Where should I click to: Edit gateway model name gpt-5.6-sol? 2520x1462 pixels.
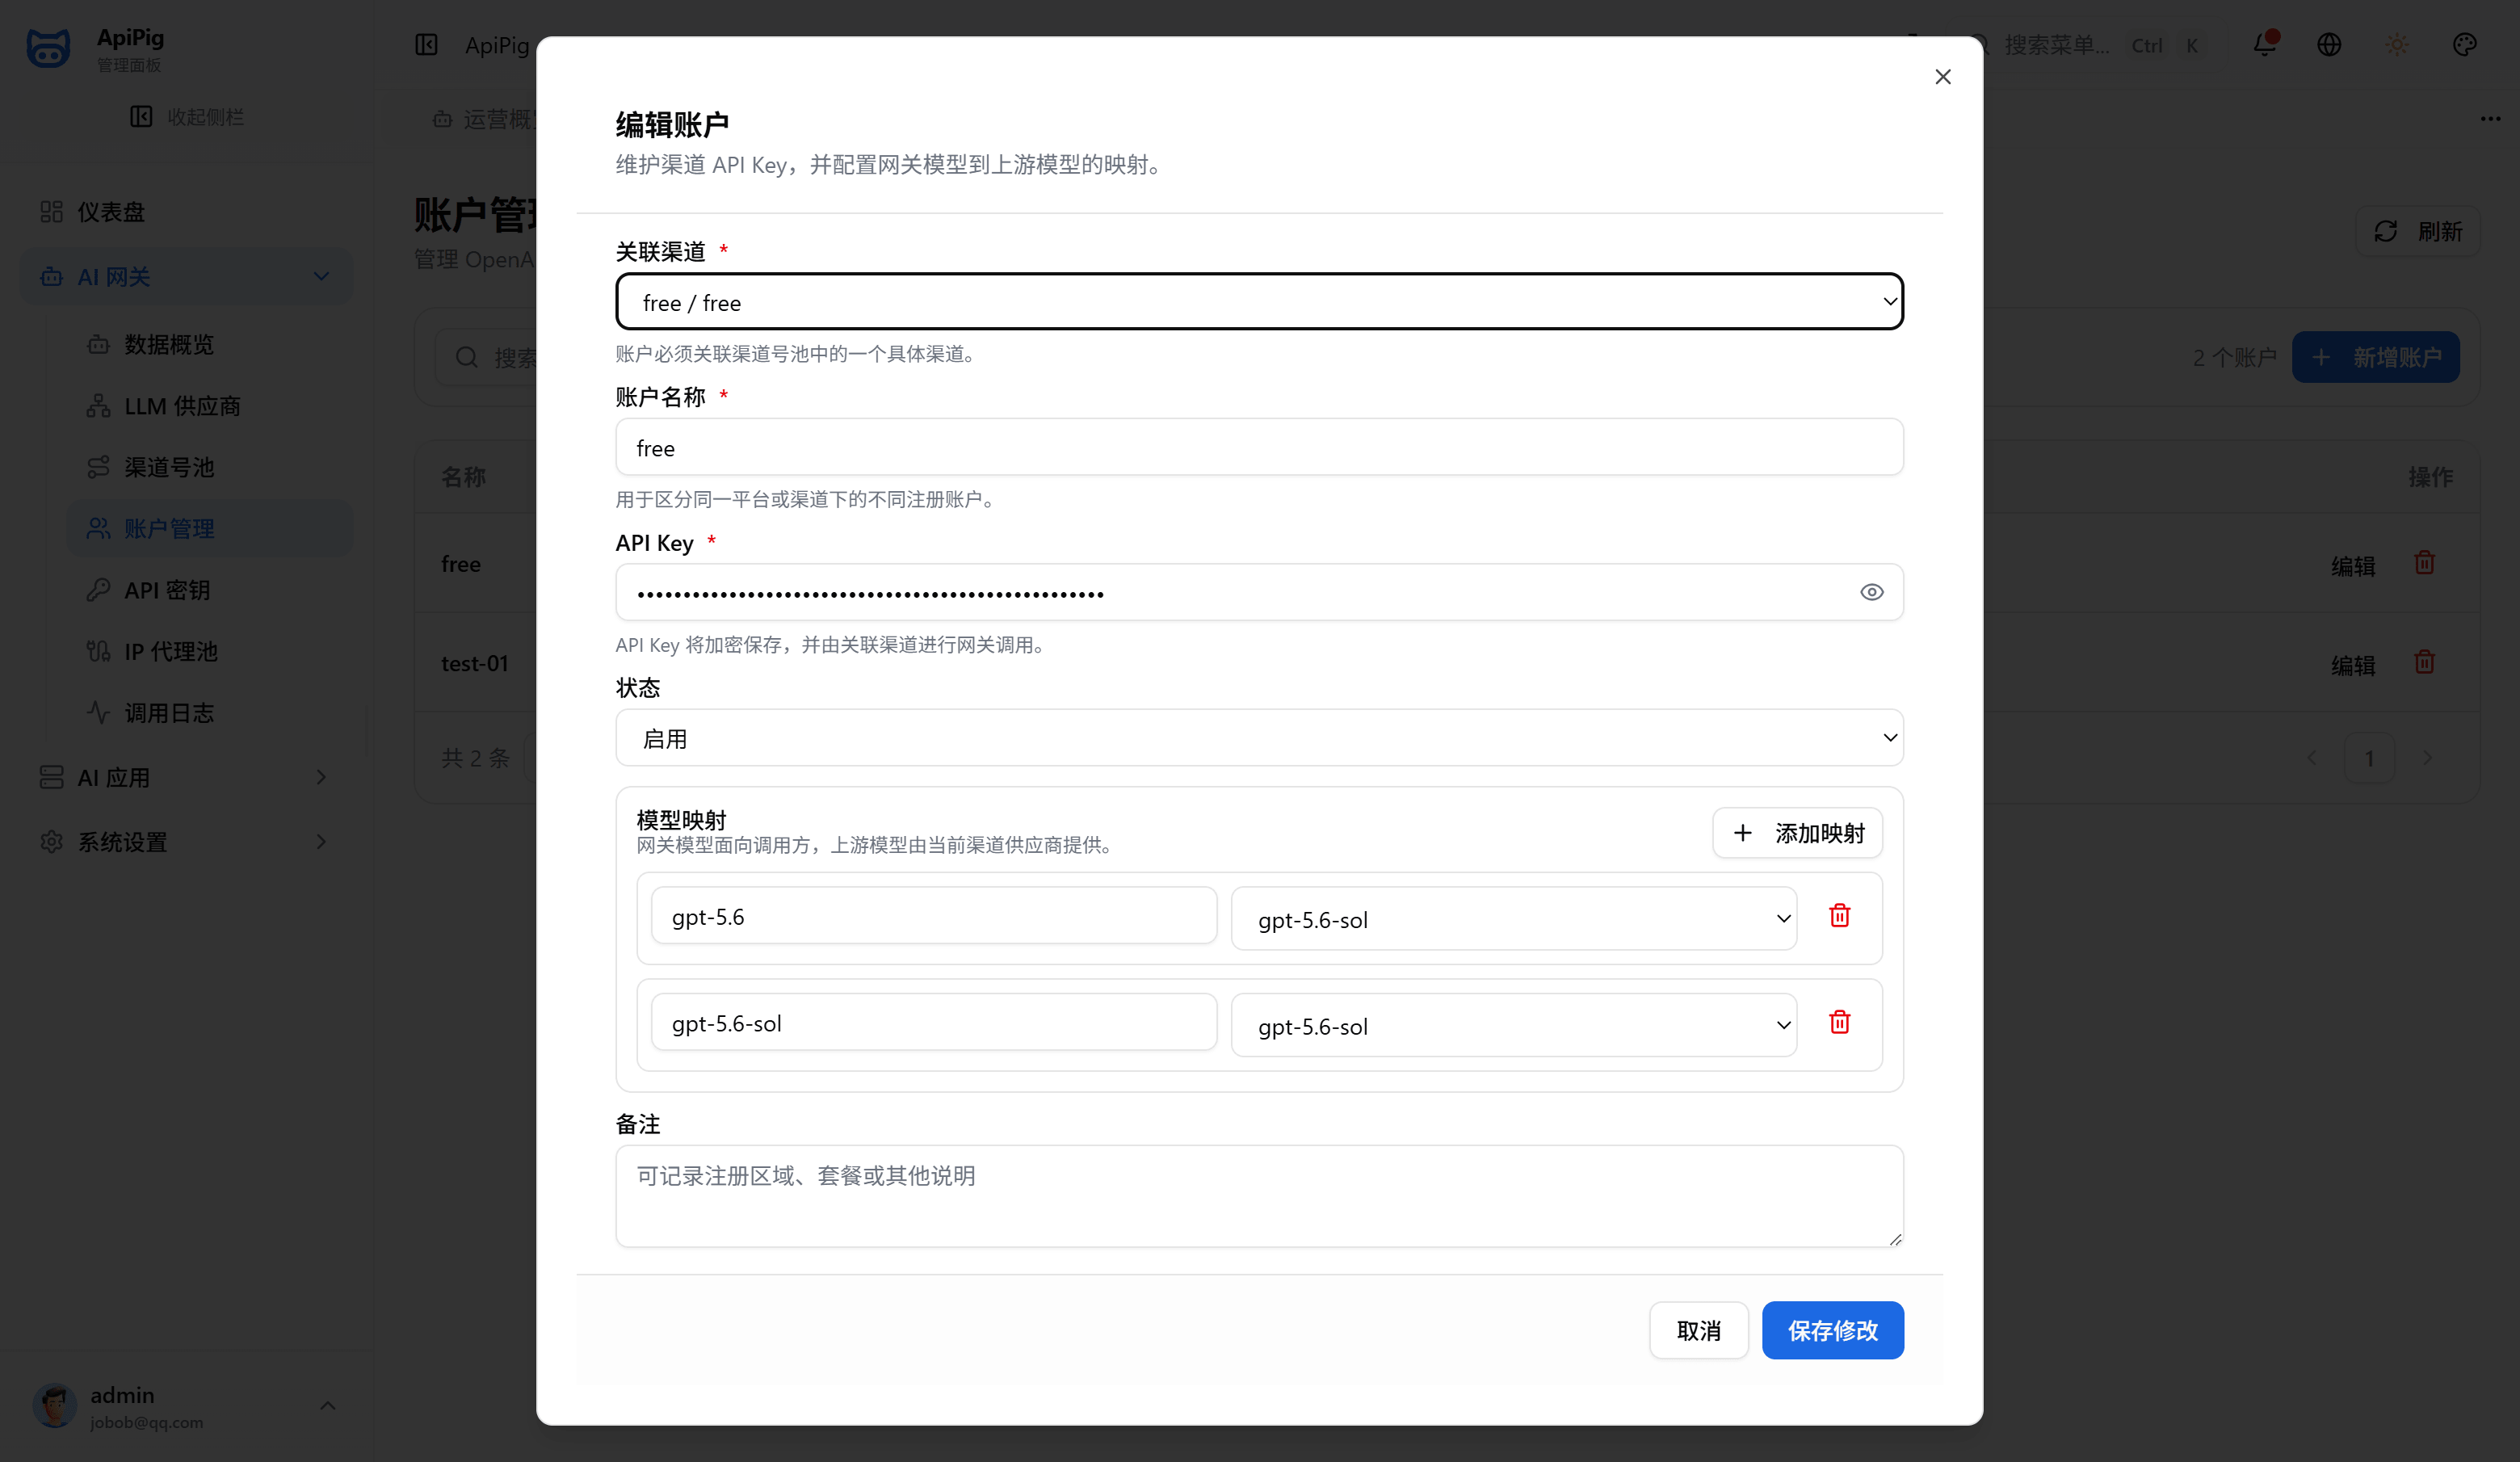tap(933, 1022)
